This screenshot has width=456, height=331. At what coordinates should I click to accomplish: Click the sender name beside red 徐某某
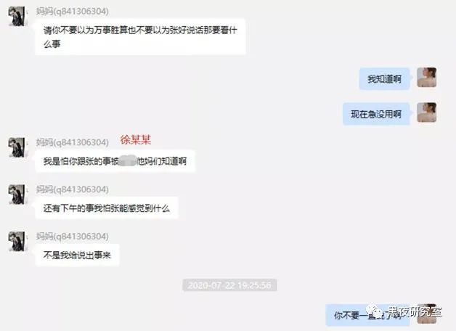point(73,142)
